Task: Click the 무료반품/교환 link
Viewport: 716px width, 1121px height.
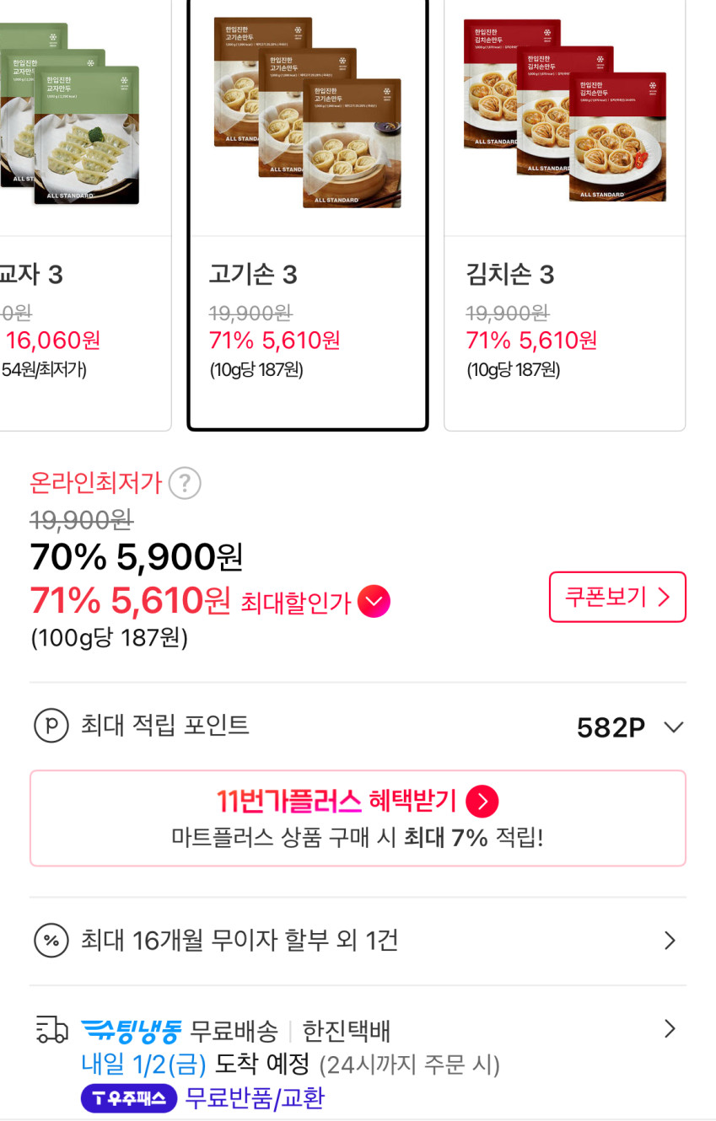Action: tap(254, 1097)
